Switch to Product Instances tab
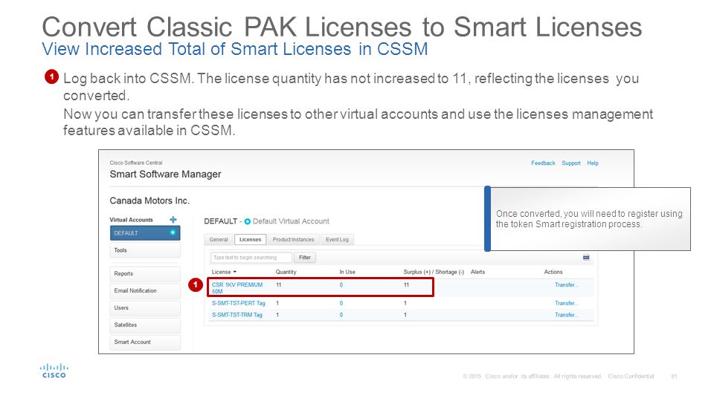This screenshot has width=714, height=401. point(293,240)
